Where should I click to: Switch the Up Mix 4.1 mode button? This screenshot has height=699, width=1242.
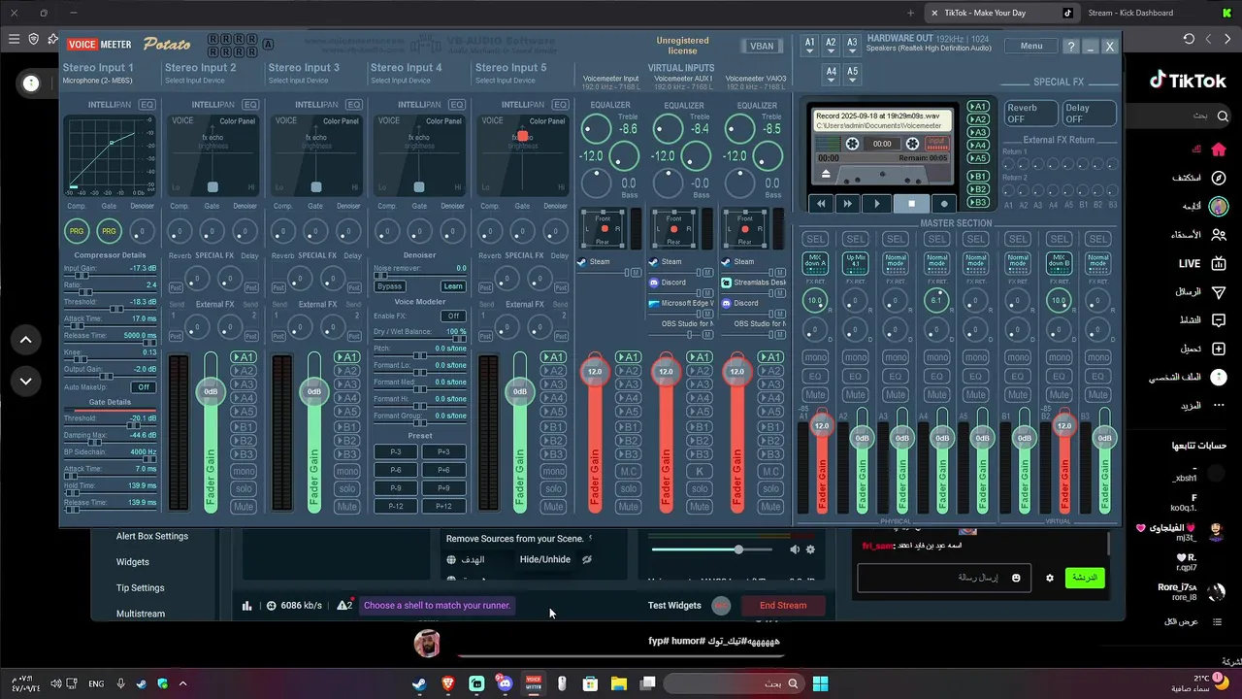[856, 263]
